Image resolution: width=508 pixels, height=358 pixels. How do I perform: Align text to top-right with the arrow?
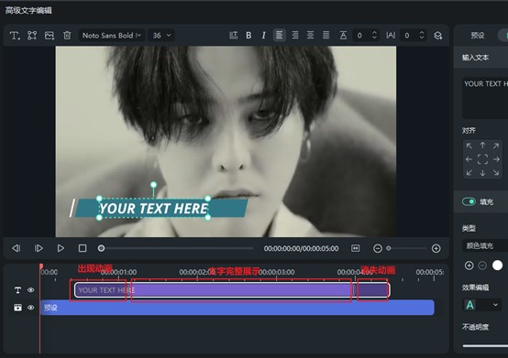(496, 146)
